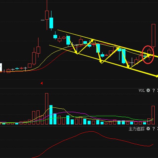Select the VOL indicator label
Viewport: 158px width, 158px height.
pyautogui.click(x=142, y=90)
